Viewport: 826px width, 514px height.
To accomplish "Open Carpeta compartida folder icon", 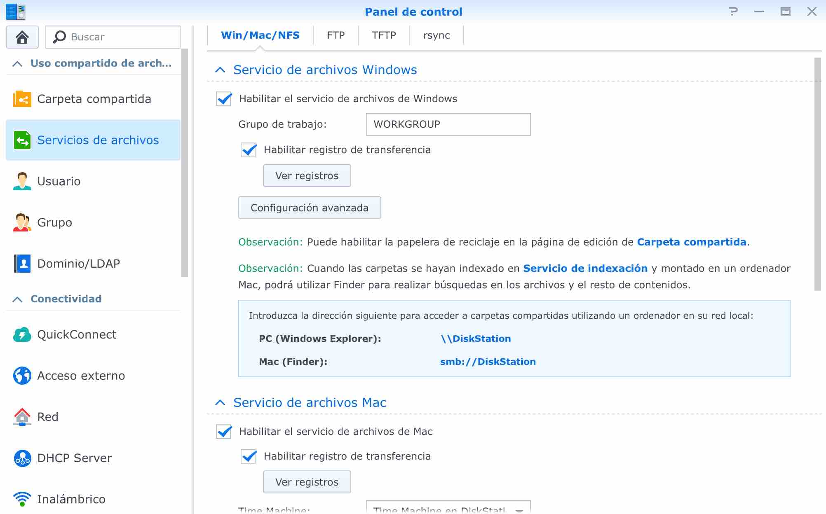I will coord(22,99).
